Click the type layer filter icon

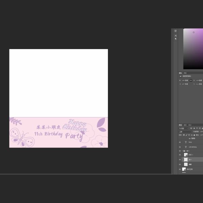click(x=197, y=128)
